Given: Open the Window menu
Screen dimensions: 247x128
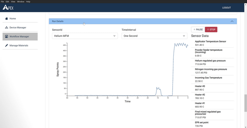Looking at the screenshot, I should point(21,2).
